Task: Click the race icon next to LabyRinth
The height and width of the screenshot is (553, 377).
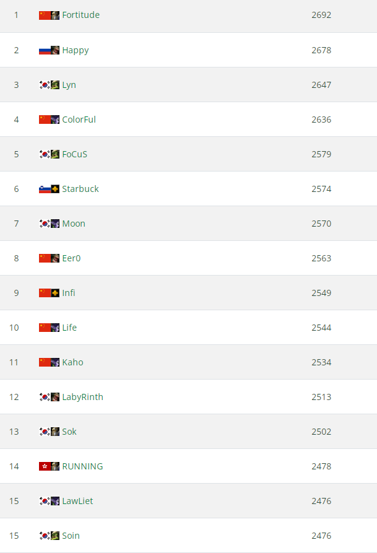Action: tap(55, 397)
